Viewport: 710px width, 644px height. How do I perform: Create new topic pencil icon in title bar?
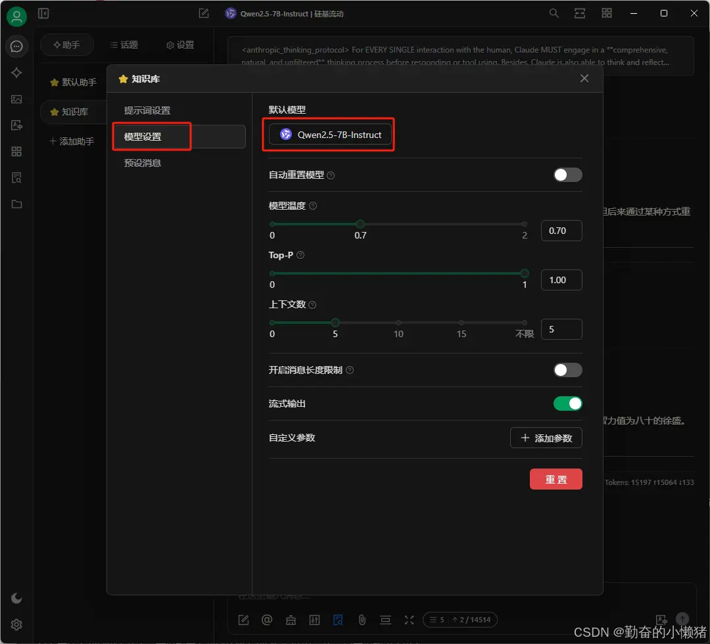click(x=204, y=14)
